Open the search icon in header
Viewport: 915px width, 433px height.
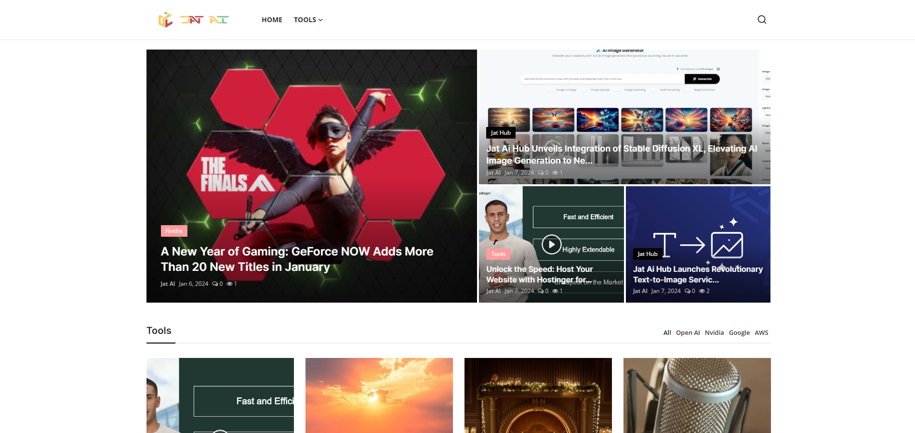click(x=762, y=20)
